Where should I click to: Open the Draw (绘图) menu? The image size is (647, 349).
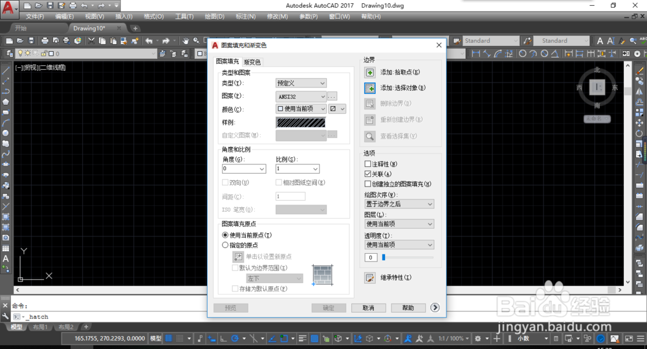click(215, 17)
